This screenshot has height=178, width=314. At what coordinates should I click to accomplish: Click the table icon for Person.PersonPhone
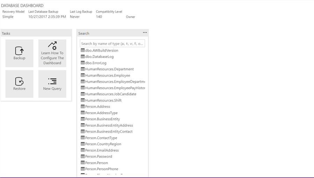pos(83,169)
